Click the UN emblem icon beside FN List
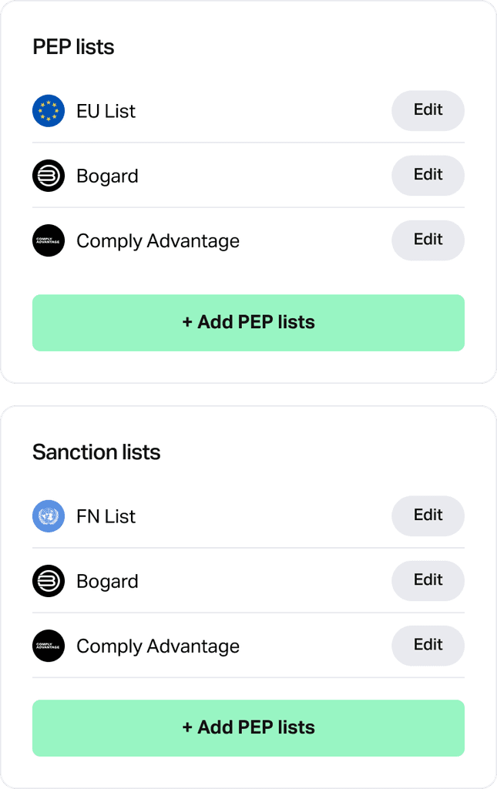Image resolution: width=497 pixels, height=789 pixels. [x=49, y=515]
